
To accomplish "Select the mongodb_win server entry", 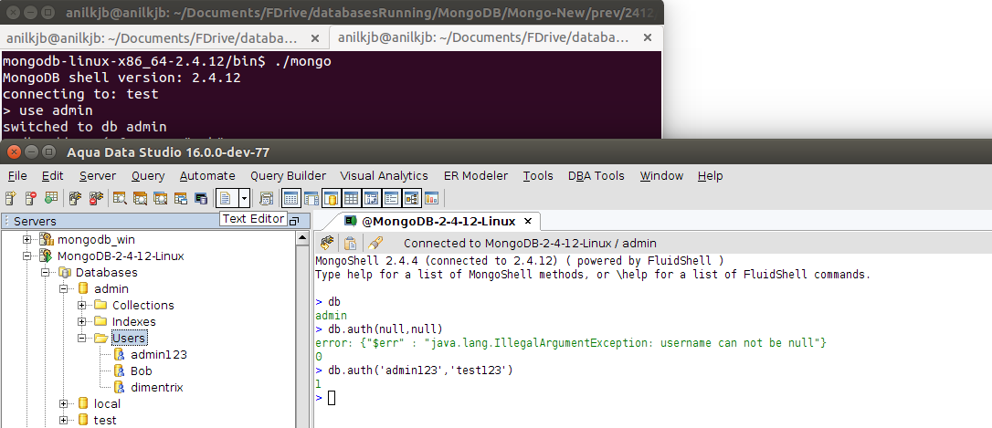I will [96, 240].
